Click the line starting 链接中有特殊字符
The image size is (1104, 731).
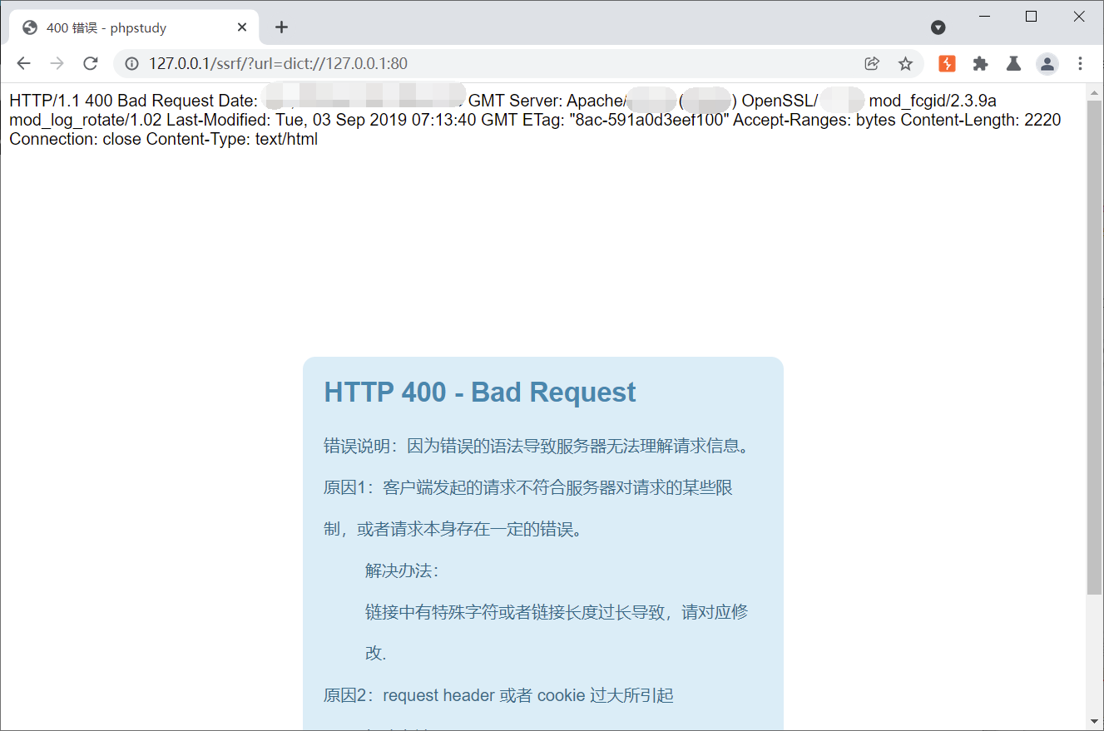557,613
